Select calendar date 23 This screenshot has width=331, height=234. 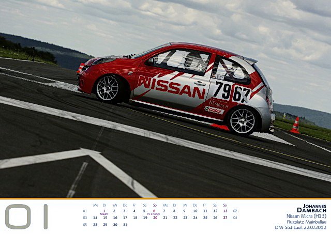click(185, 218)
